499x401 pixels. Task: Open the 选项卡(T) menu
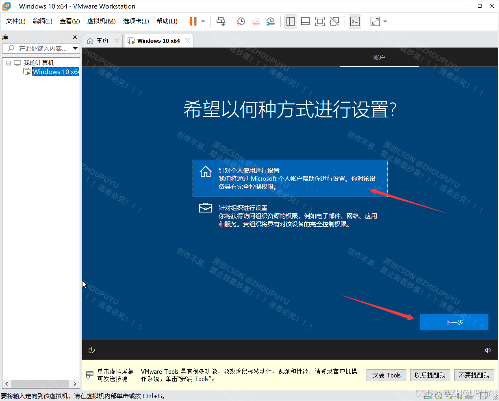[136, 21]
